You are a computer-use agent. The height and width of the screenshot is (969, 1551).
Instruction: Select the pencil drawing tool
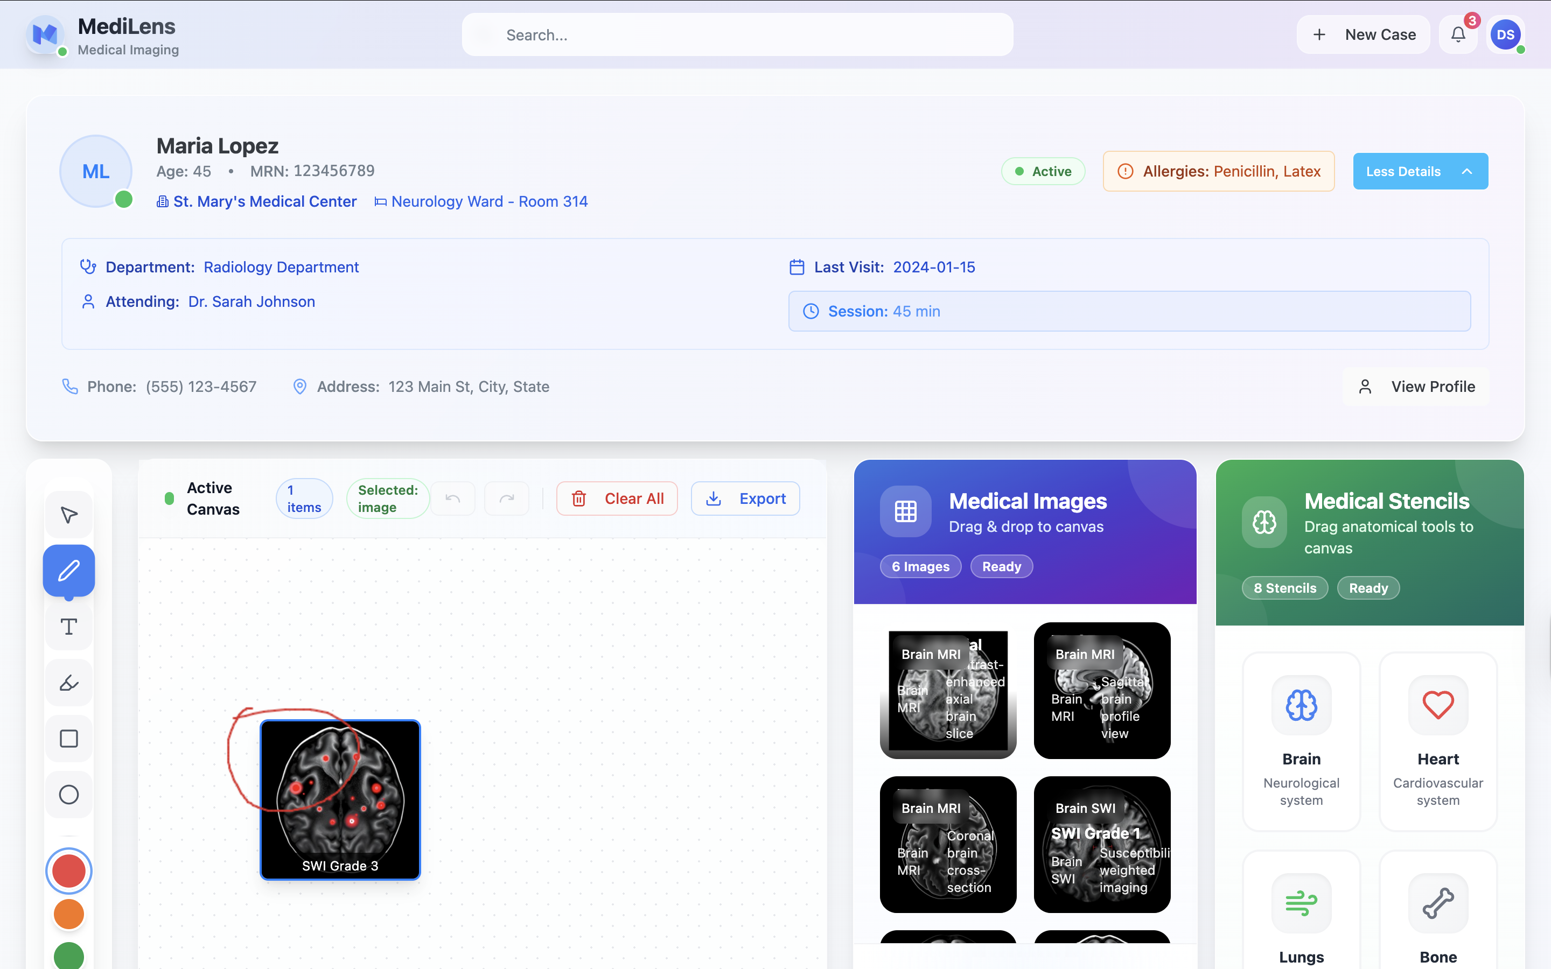tap(69, 571)
